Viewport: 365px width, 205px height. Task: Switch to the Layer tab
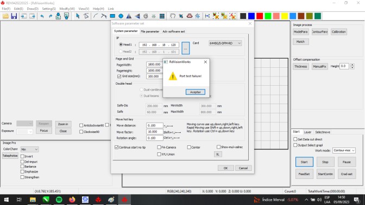[x=307, y=132]
